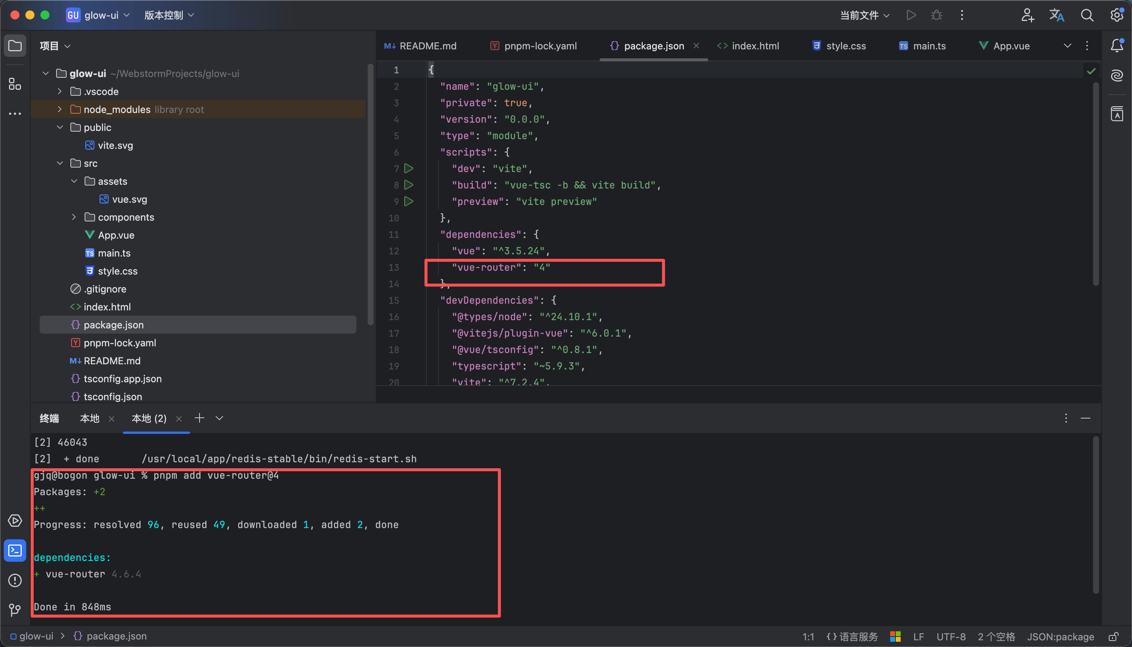The height and width of the screenshot is (647, 1132).
Task: Expand the node_modules folder
Action: [x=60, y=109]
